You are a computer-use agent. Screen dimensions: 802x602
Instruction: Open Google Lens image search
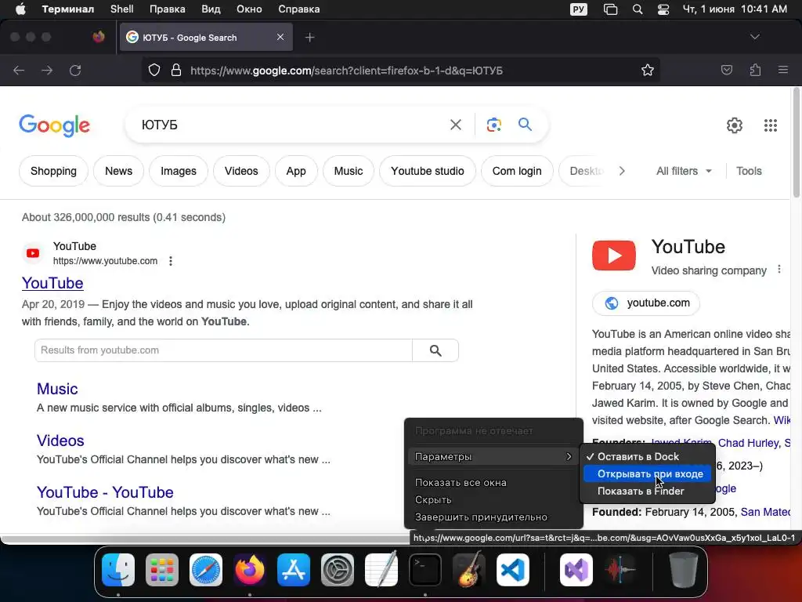tap(493, 125)
